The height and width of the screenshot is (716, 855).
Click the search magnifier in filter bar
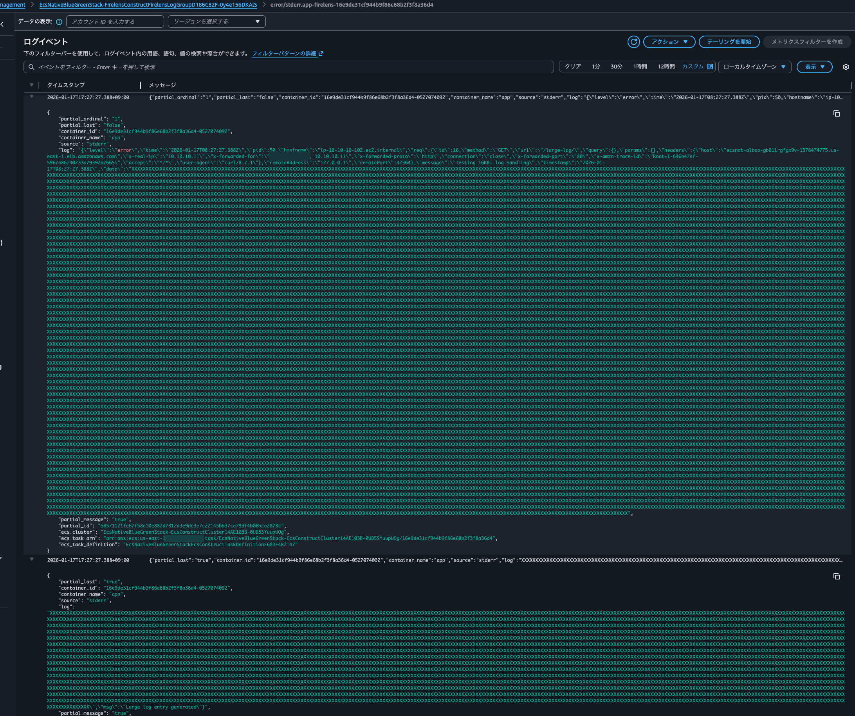[x=31, y=67]
